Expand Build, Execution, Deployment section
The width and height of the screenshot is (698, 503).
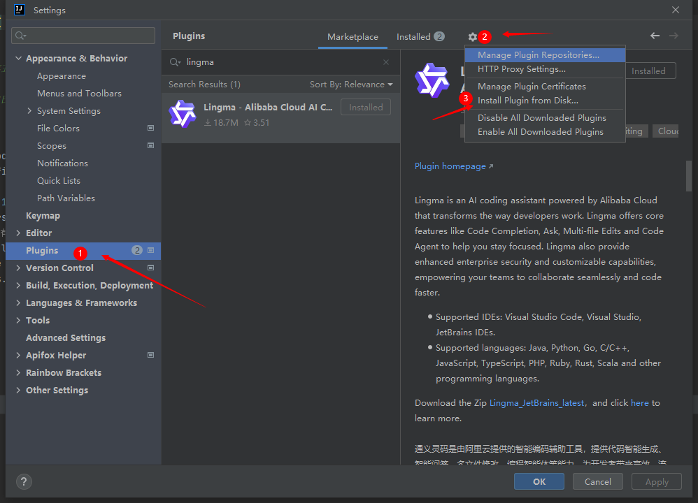tap(18, 285)
